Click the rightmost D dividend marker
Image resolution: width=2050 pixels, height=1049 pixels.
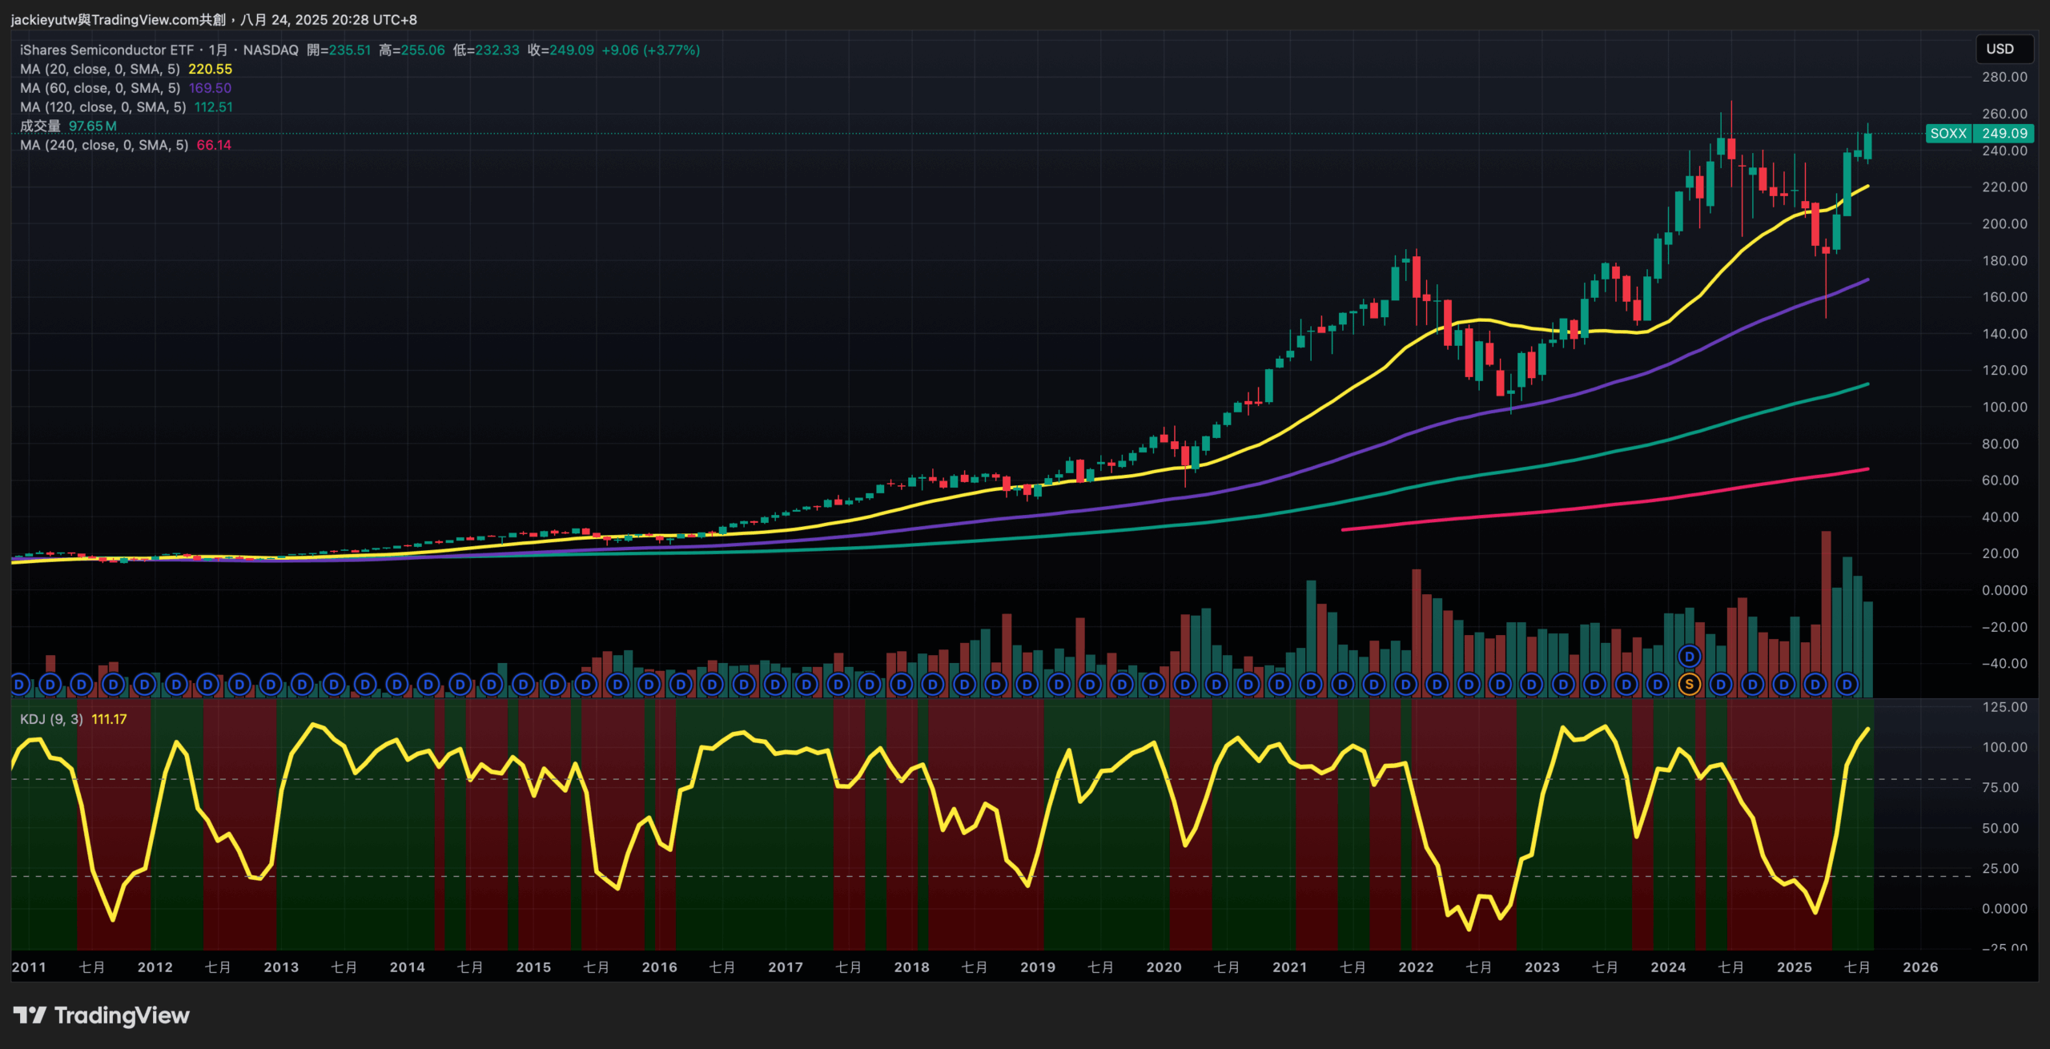coord(1847,685)
